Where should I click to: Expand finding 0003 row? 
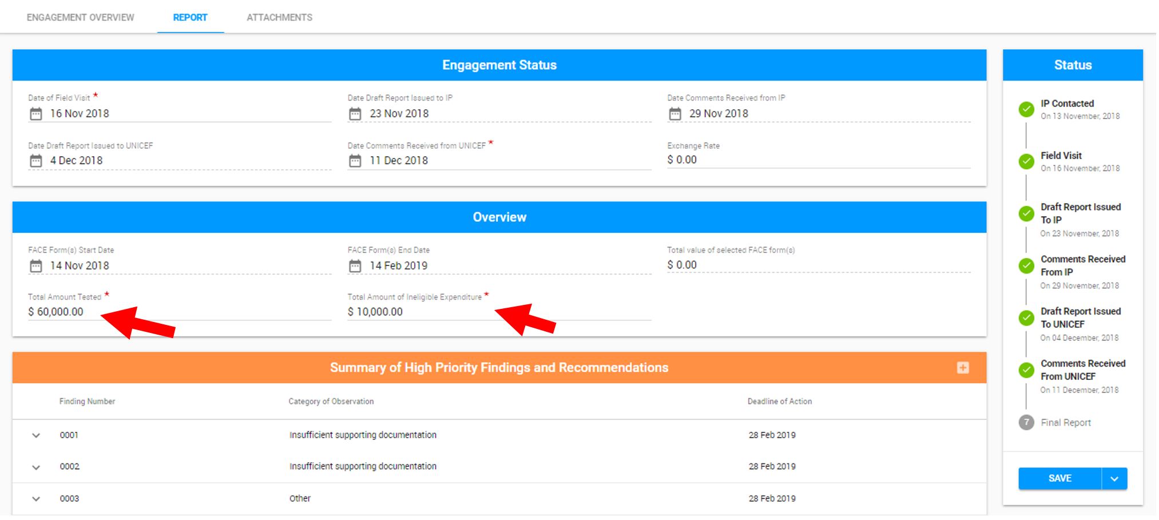coord(36,499)
